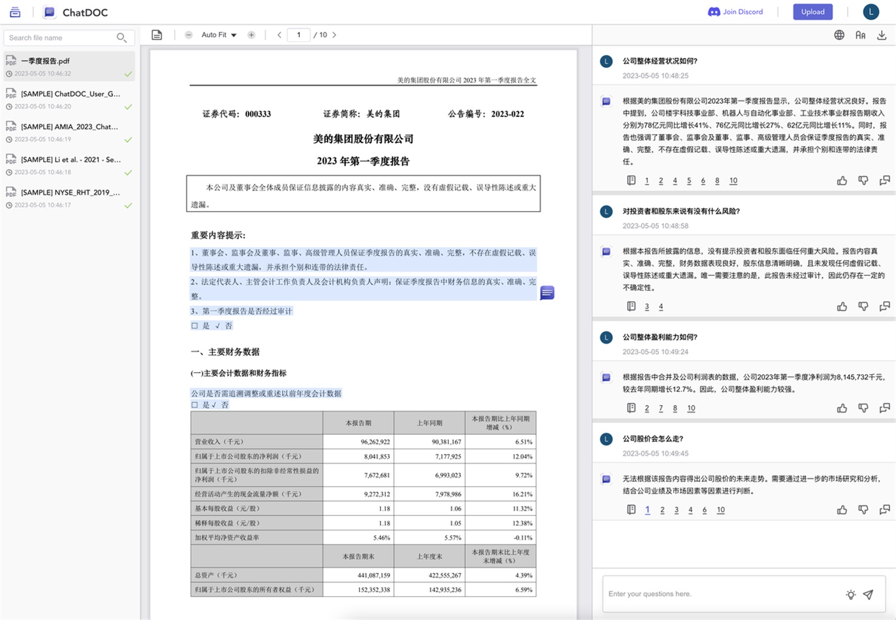This screenshot has height=620, width=896.
Task: Download the chat using the download icon
Action: coord(882,35)
